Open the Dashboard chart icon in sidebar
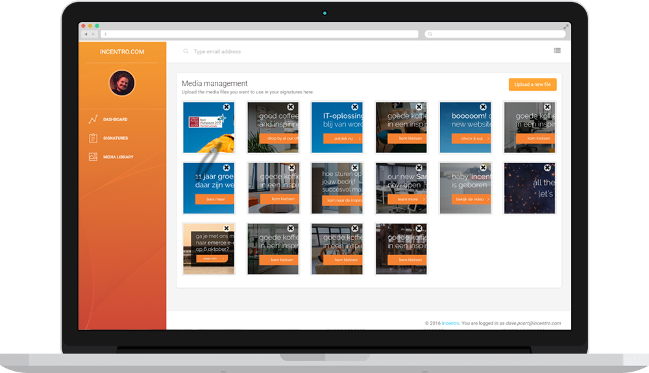 click(x=93, y=119)
